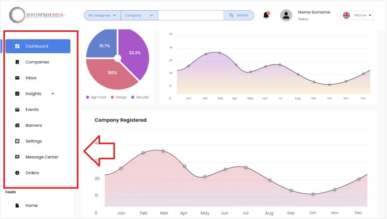Image resolution: width=387 pixels, height=219 pixels.
Task: Click the Inbox envelope icon
Action: pos(17,78)
